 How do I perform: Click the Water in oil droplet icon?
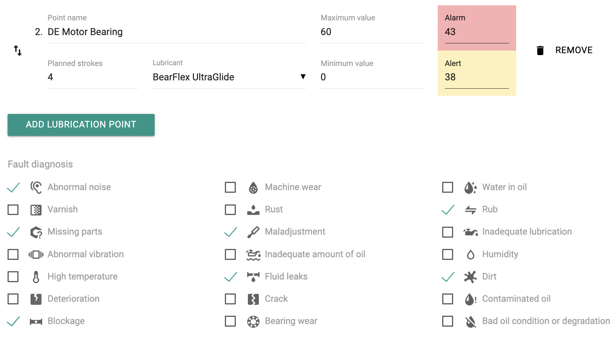470,187
